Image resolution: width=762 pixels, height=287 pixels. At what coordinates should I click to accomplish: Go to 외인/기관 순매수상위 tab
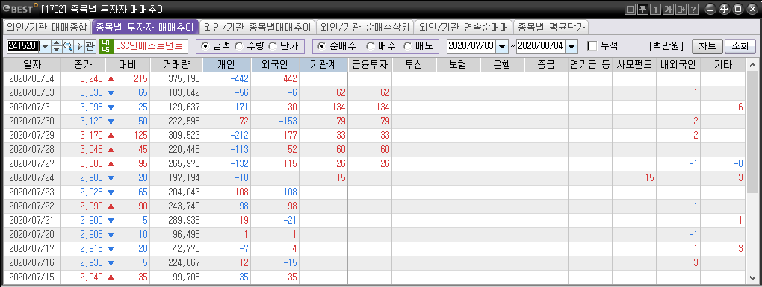tap(366, 27)
